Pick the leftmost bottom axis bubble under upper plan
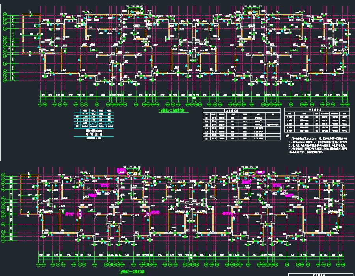This screenshot has height=276, width=355. point(41,104)
